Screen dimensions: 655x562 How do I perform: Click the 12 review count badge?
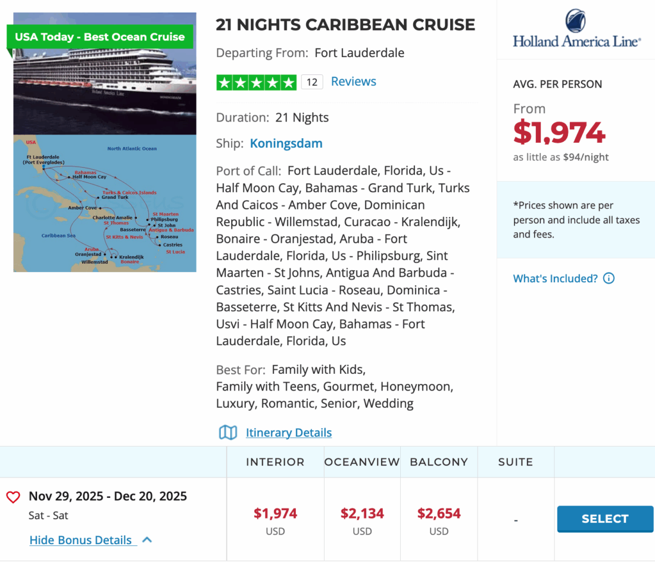coord(312,82)
